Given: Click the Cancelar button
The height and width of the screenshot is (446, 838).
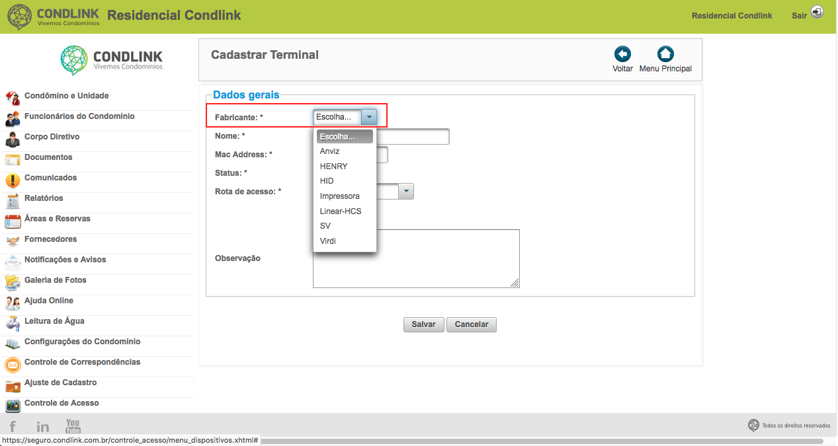Looking at the screenshot, I should coord(472,324).
